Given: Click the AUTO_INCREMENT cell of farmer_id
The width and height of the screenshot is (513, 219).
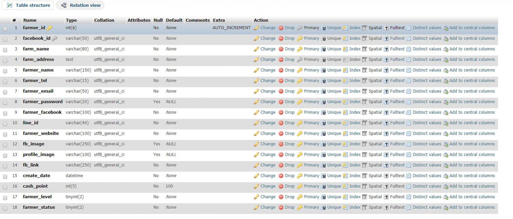Looking at the screenshot, I should point(231,28).
